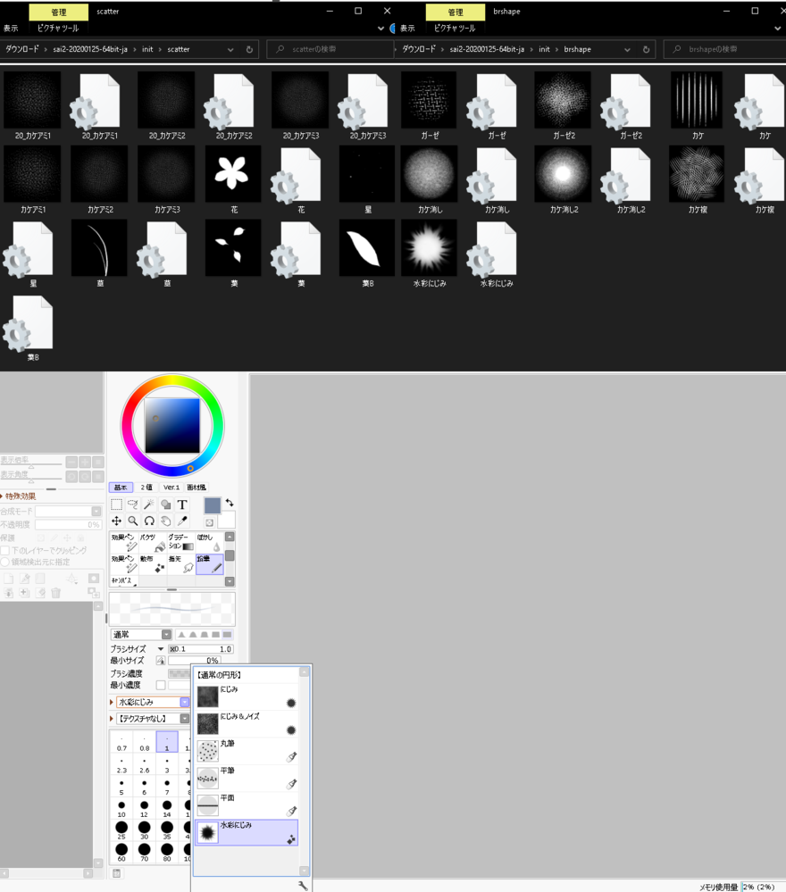Select the rectangular selection tool
786x892 pixels.
point(116,504)
